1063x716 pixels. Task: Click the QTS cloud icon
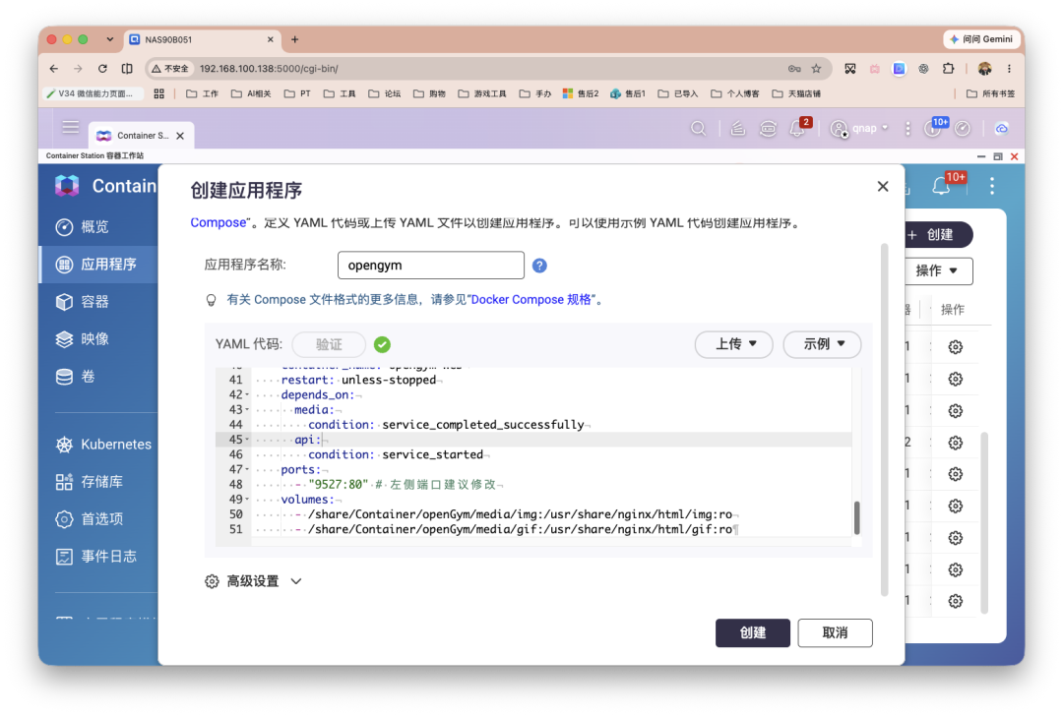[x=1001, y=128]
